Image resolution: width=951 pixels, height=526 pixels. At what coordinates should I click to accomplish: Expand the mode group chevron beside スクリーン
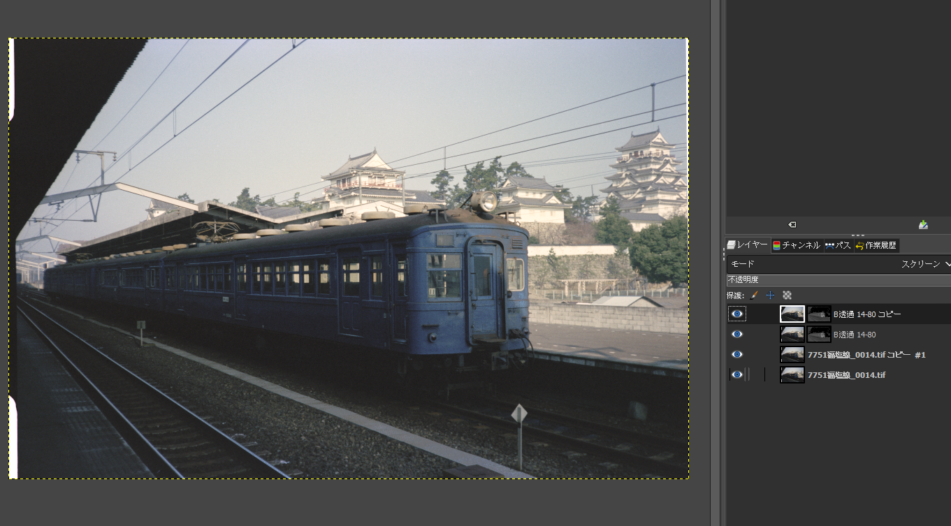[948, 264]
